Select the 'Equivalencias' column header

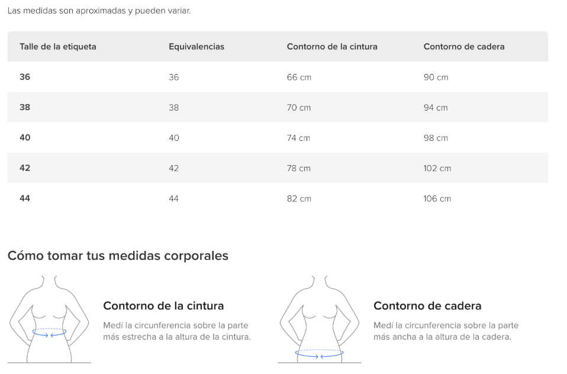pos(196,47)
